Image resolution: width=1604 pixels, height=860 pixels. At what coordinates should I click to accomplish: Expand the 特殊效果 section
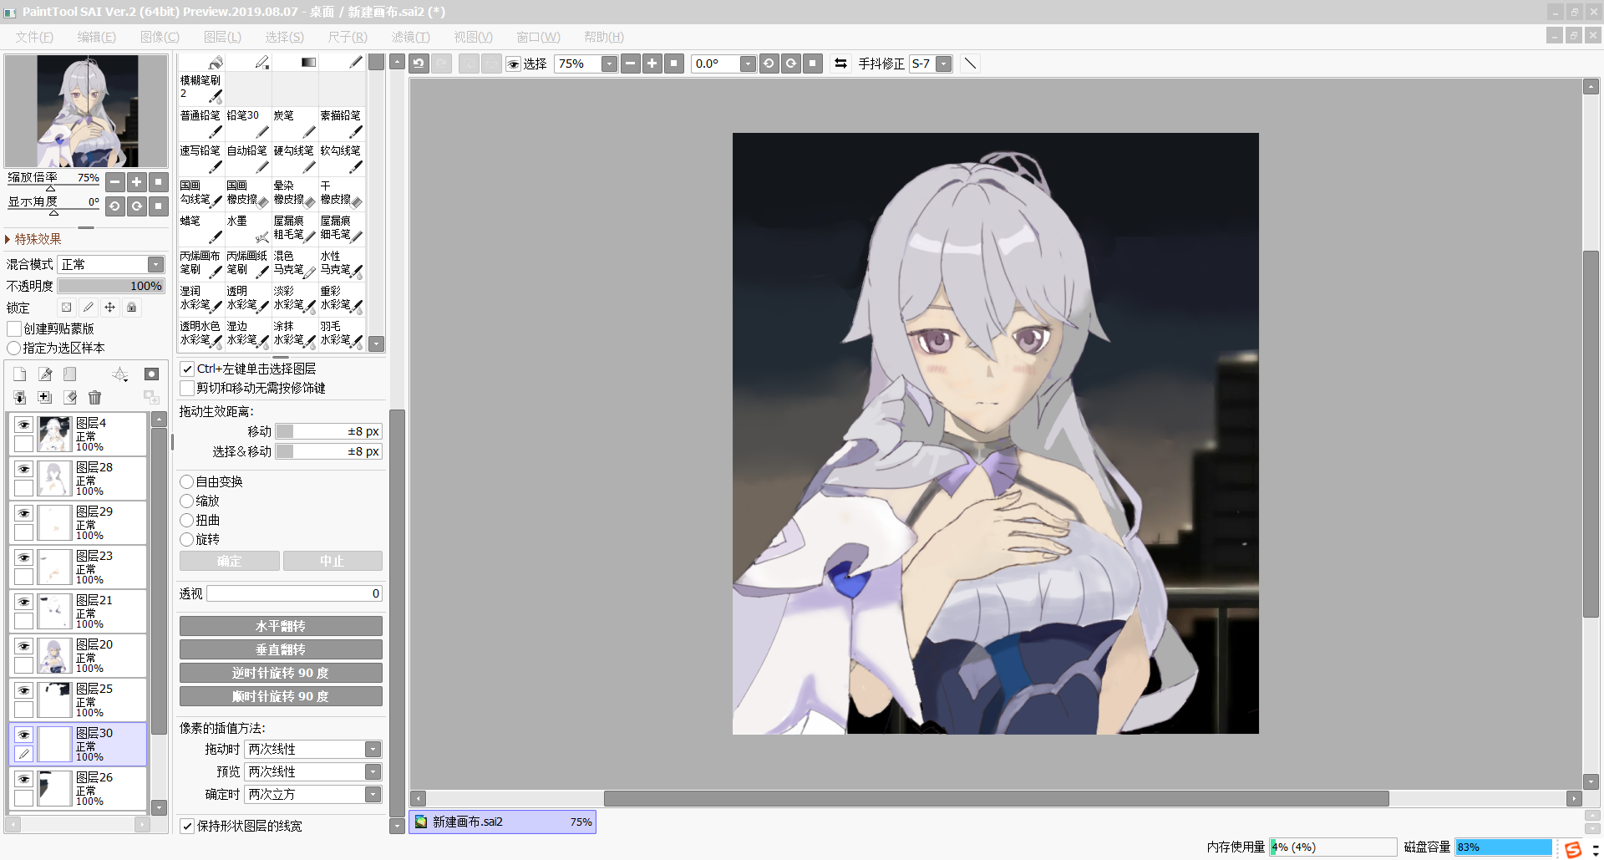(33, 239)
